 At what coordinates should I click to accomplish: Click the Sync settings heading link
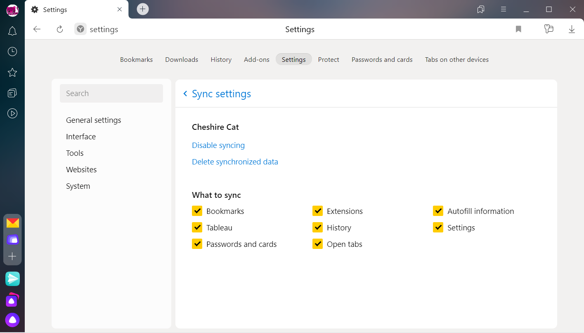tap(221, 94)
